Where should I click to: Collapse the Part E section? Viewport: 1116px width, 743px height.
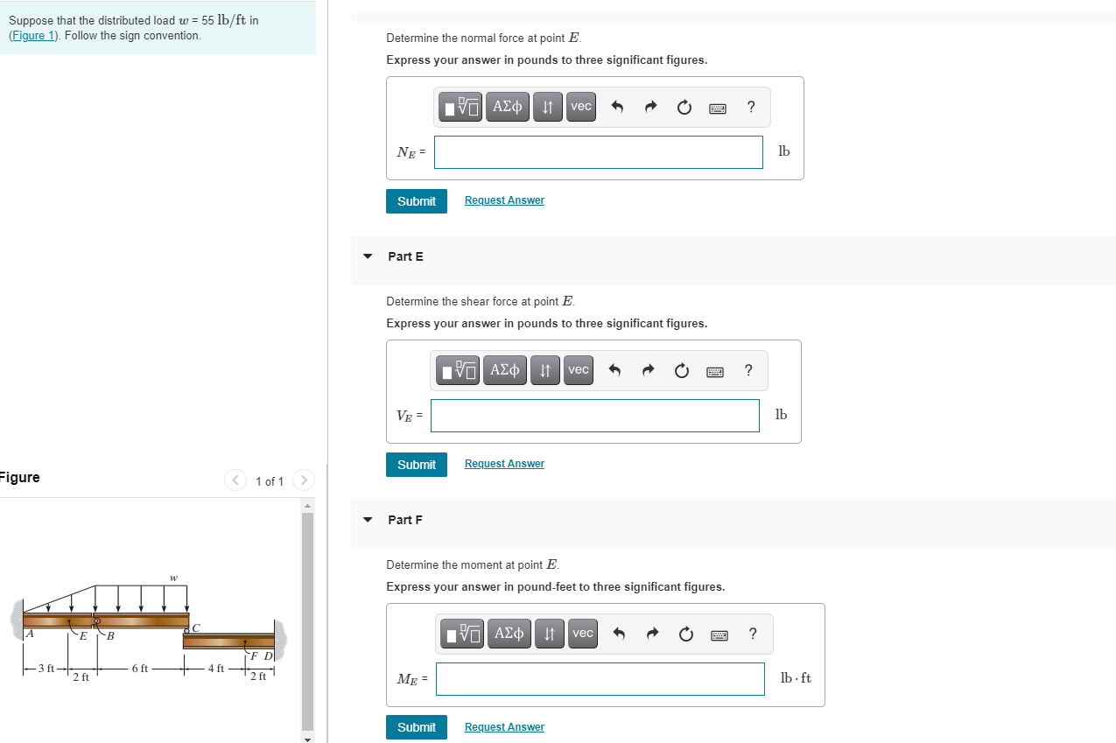click(368, 256)
